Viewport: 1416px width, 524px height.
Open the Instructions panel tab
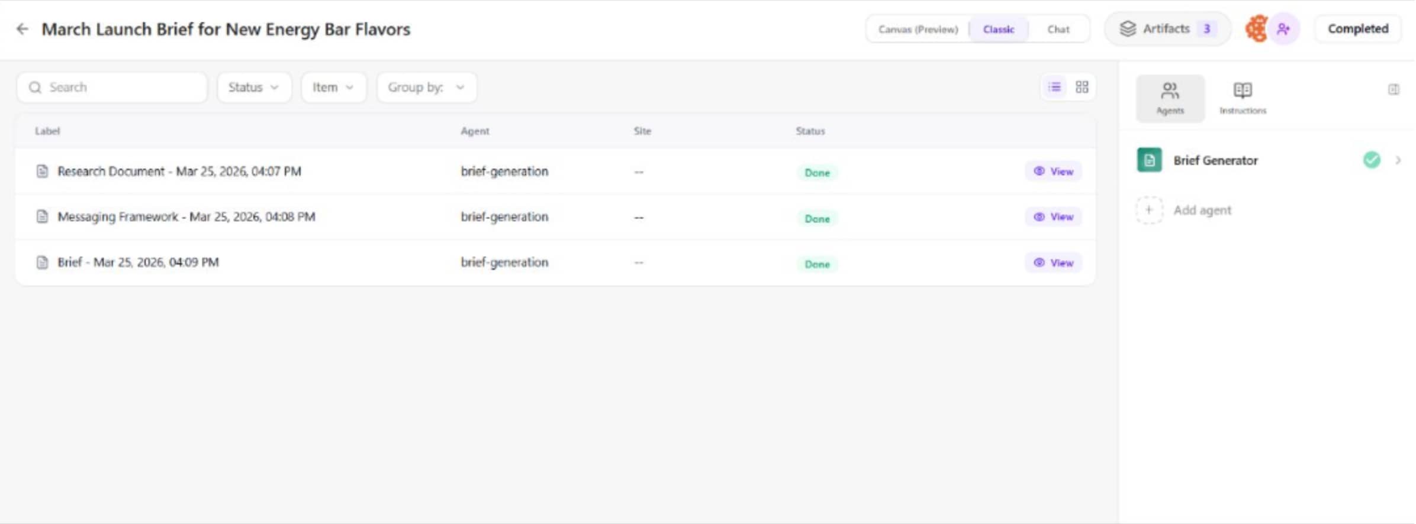[x=1243, y=99]
